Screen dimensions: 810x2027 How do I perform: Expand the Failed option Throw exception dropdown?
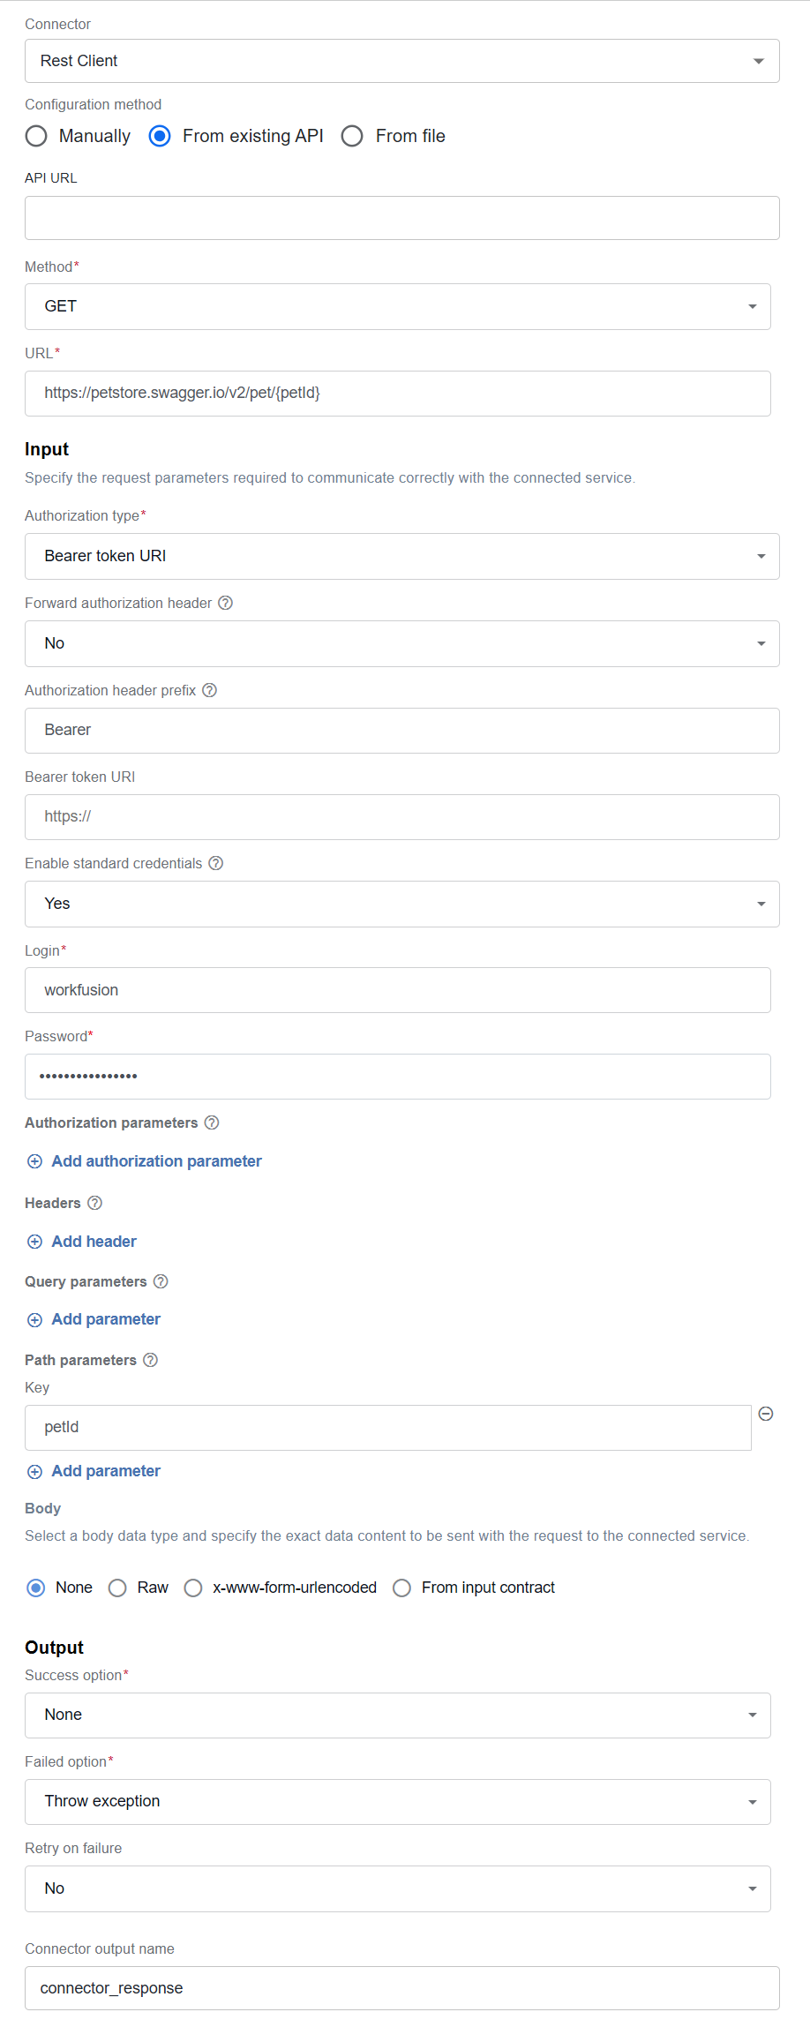click(x=398, y=1801)
